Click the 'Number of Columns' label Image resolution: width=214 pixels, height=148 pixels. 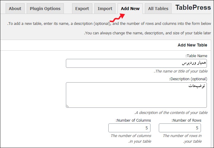(133, 120)
